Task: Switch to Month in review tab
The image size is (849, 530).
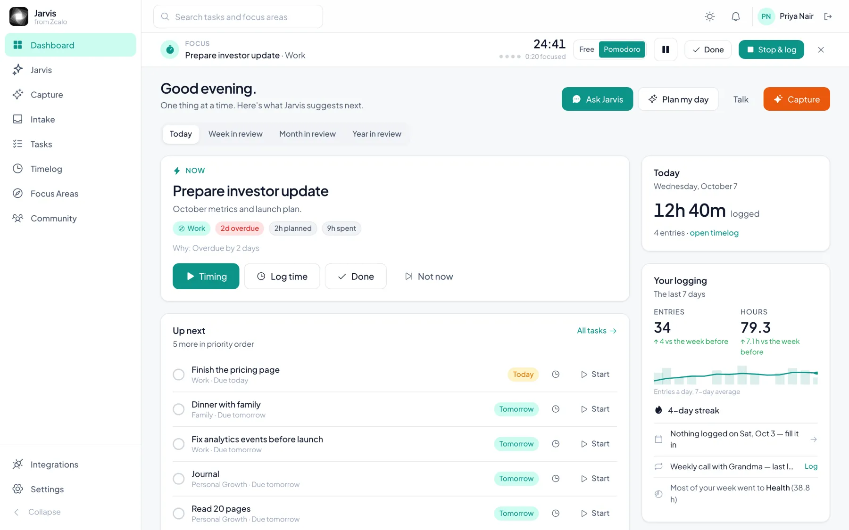Action: [x=308, y=134]
